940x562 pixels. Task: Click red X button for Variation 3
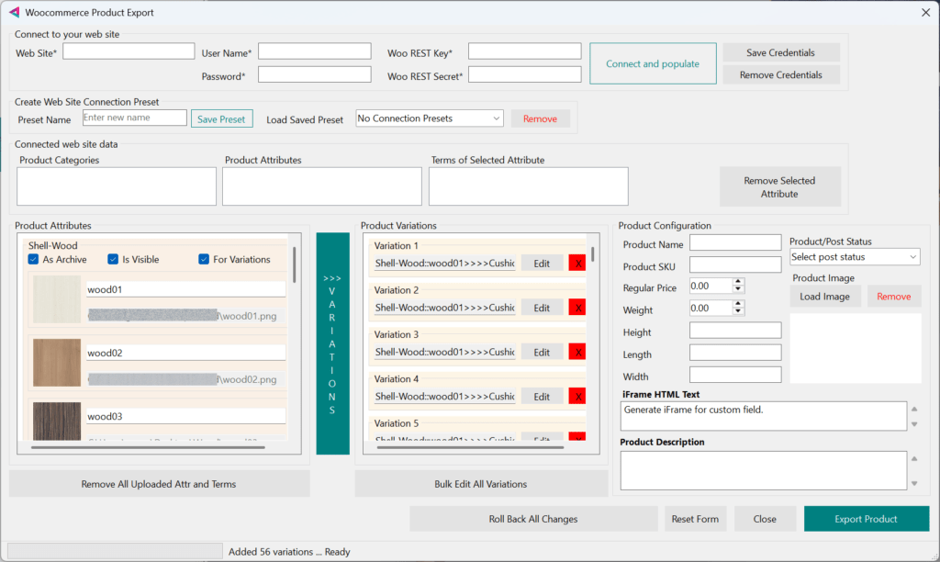coord(577,352)
